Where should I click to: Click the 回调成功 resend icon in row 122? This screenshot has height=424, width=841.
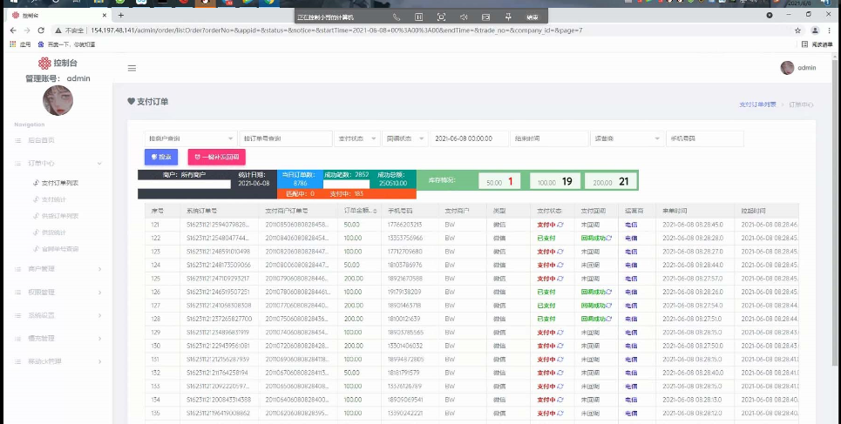coord(609,237)
